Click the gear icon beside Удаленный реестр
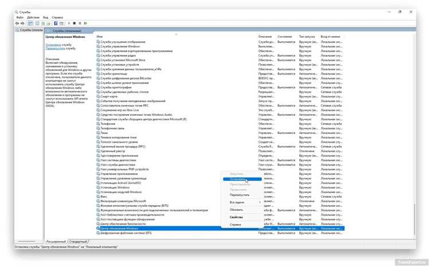 click(98, 151)
